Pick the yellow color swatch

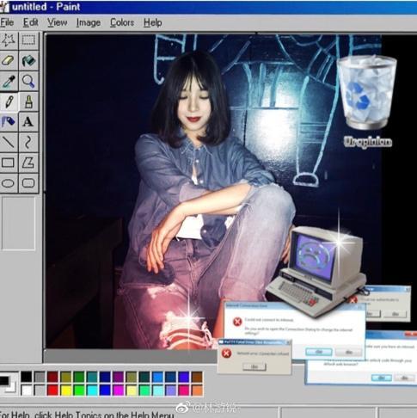(66, 390)
